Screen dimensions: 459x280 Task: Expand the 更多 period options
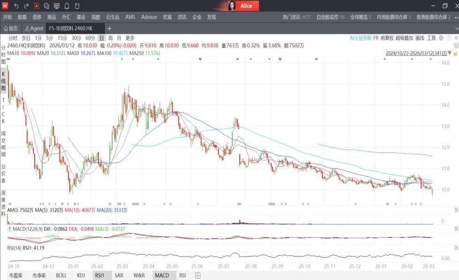(x=130, y=38)
